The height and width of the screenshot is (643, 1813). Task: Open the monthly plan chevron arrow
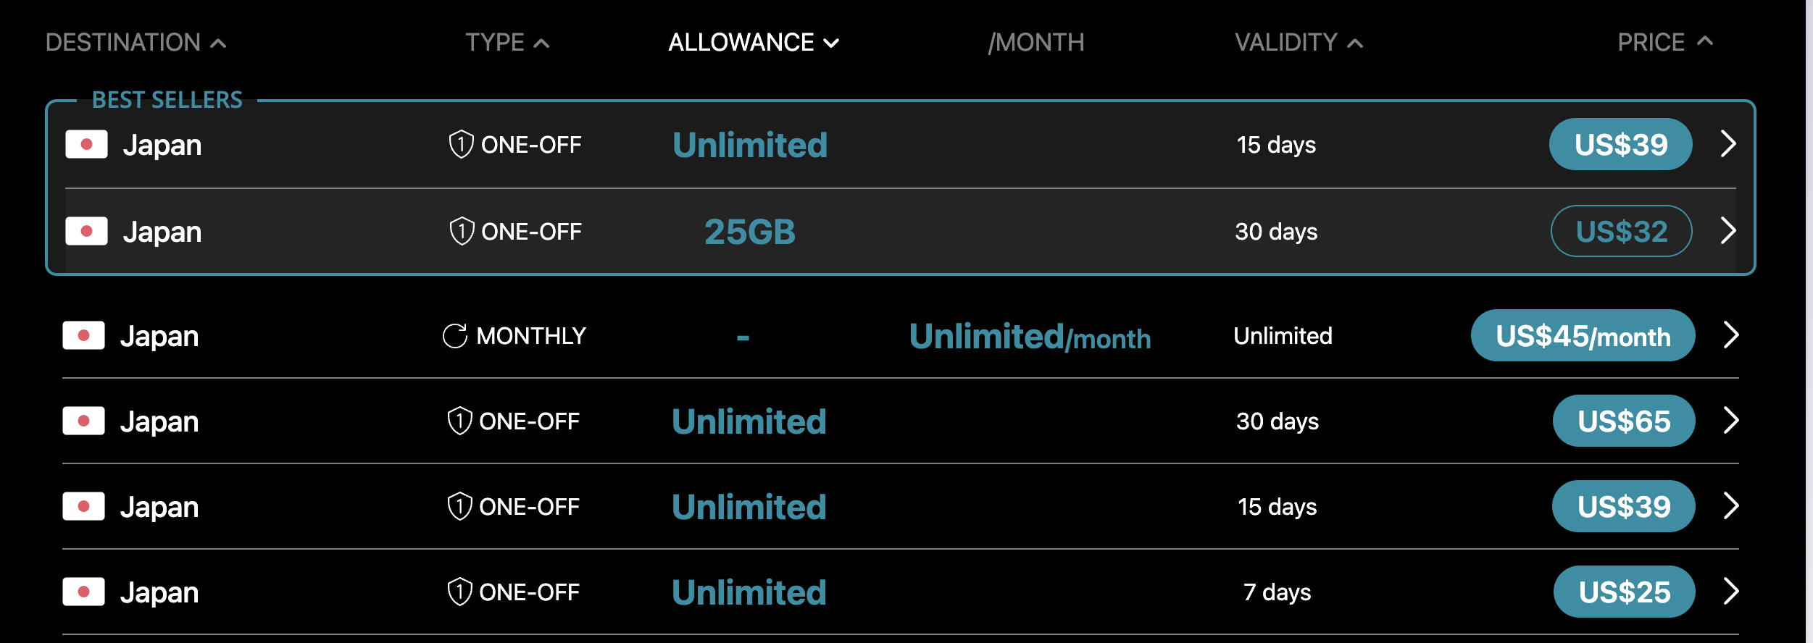1731,335
